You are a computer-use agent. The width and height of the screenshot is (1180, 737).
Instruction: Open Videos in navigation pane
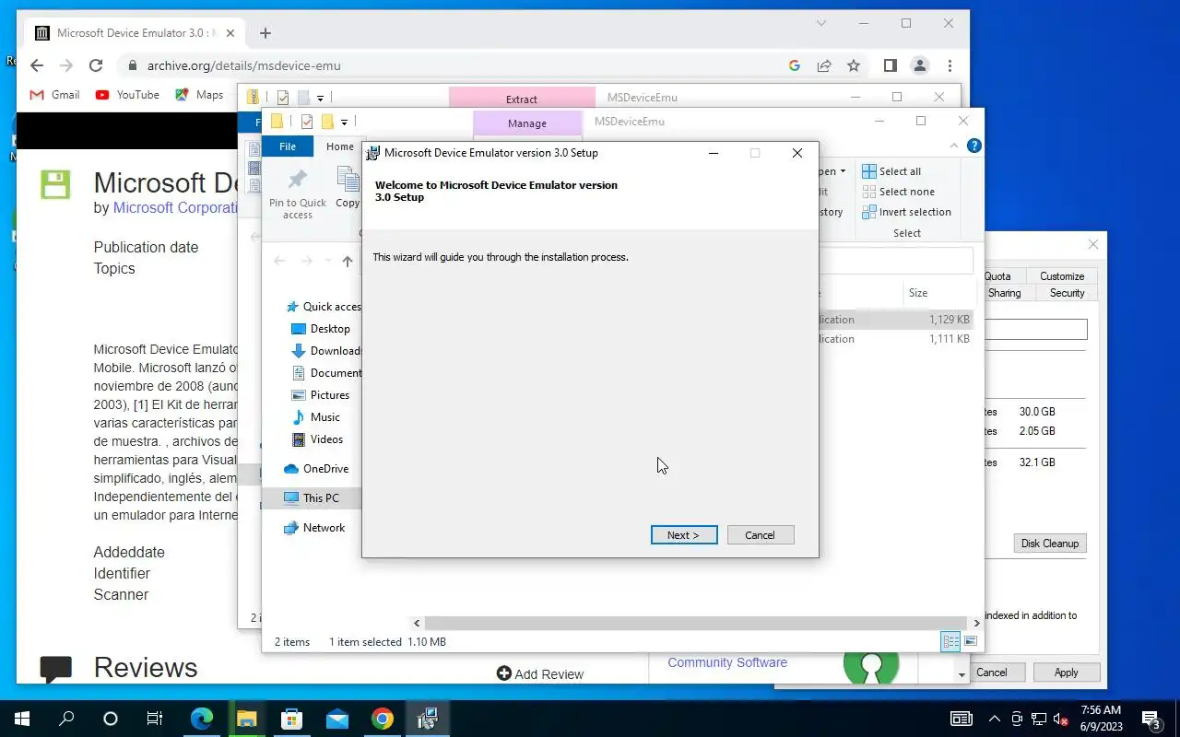[318, 439]
